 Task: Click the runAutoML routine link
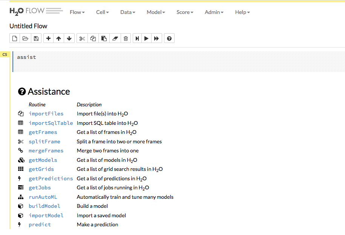[x=43, y=197]
